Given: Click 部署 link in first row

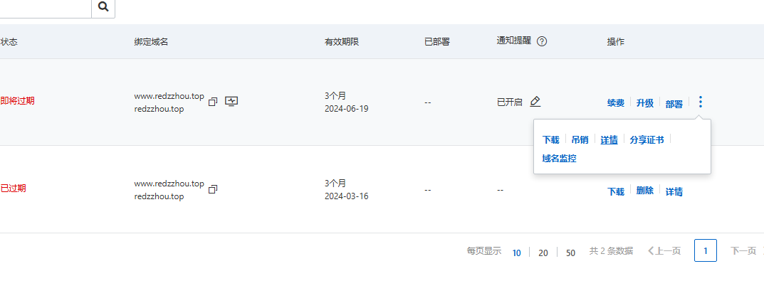Looking at the screenshot, I should [674, 104].
